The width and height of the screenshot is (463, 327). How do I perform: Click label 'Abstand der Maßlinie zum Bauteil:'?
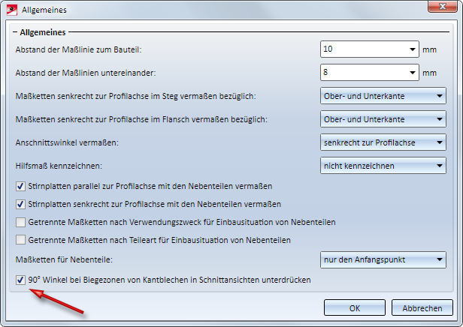pos(78,49)
